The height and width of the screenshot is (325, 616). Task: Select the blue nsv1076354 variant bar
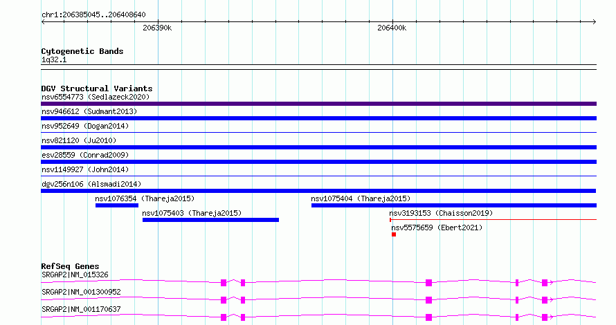tap(117, 205)
